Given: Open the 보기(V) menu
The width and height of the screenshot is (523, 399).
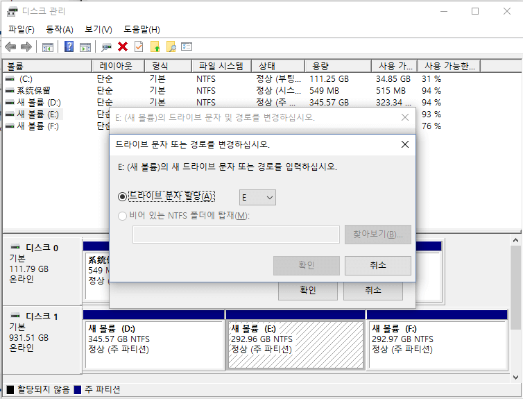Looking at the screenshot, I should coord(98,30).
